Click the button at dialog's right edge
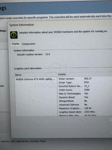 [111, 120]
